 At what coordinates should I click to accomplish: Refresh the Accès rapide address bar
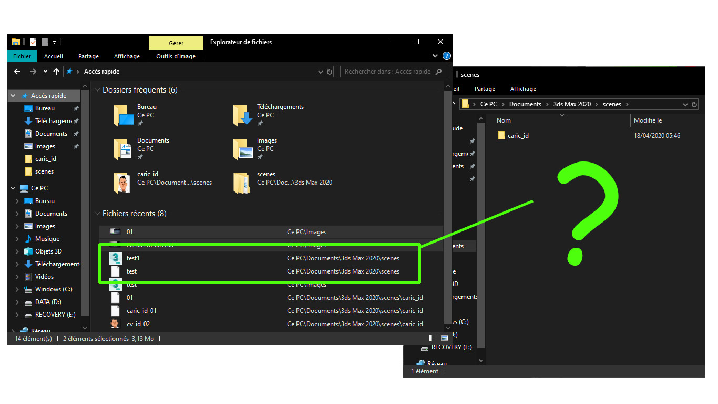coord(330,72)
